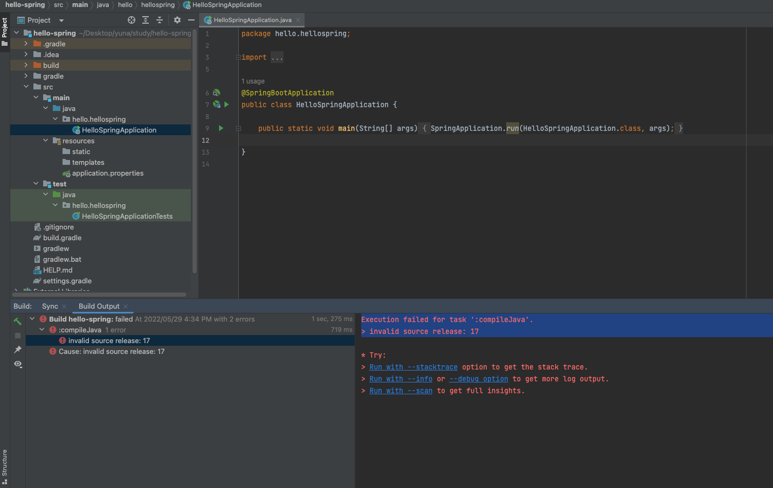
Task: Select 'invalid source release: 17' error row
Action: coord(190,340)
